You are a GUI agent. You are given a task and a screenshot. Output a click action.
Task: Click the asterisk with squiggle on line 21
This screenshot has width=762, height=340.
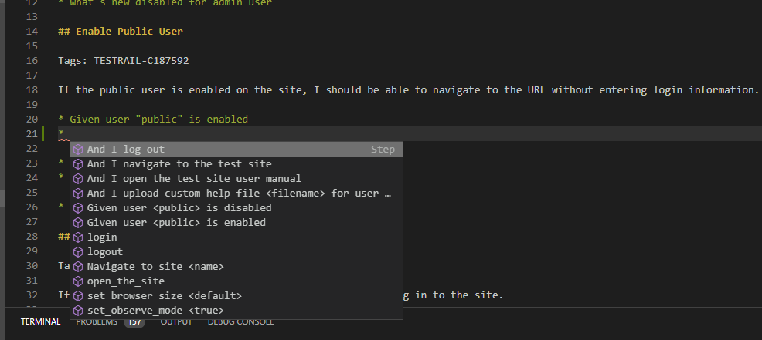pos(61,133)
